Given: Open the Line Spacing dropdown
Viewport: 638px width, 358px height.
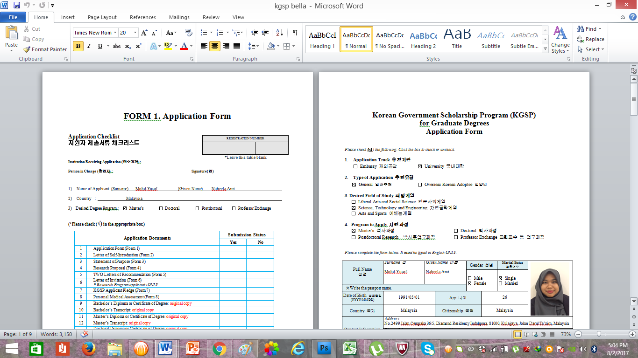Looking at the screenshot, I should coord(254,46).
